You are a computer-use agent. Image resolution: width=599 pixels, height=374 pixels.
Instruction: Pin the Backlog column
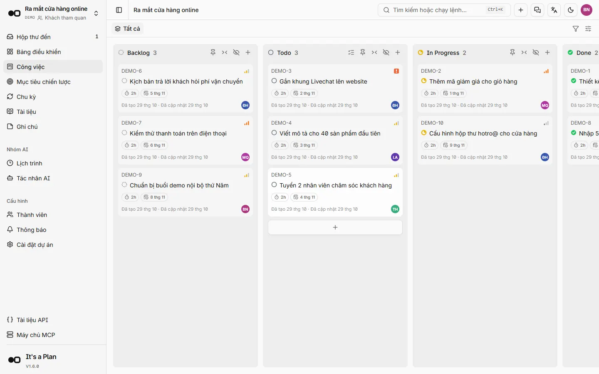pos(213,52)
